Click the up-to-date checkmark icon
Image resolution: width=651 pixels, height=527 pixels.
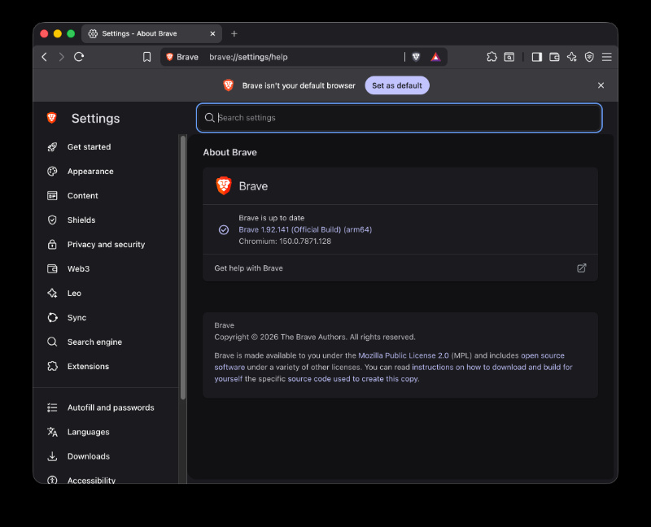click(224, 229)
